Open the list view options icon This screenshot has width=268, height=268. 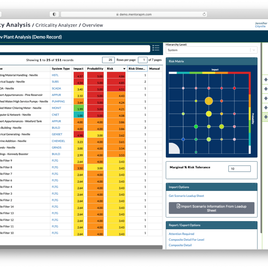click(x=156, y=48)
